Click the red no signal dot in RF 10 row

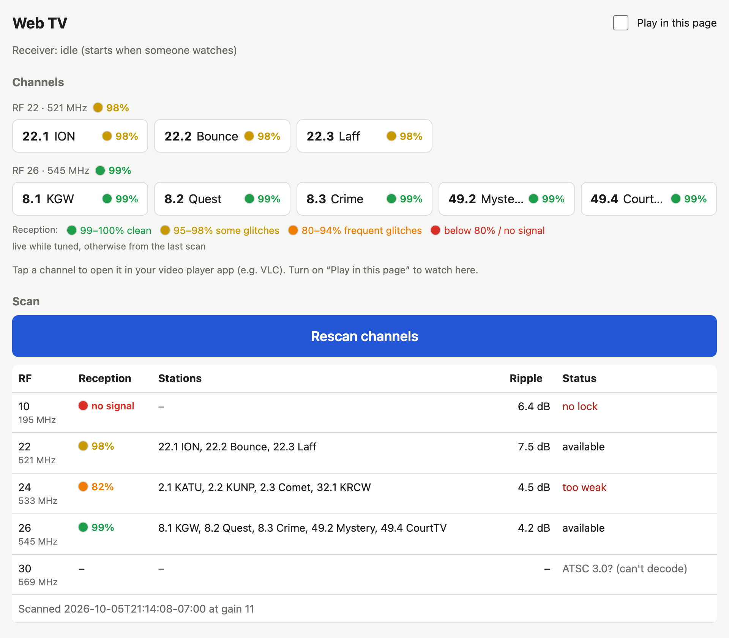coord(83,406)
